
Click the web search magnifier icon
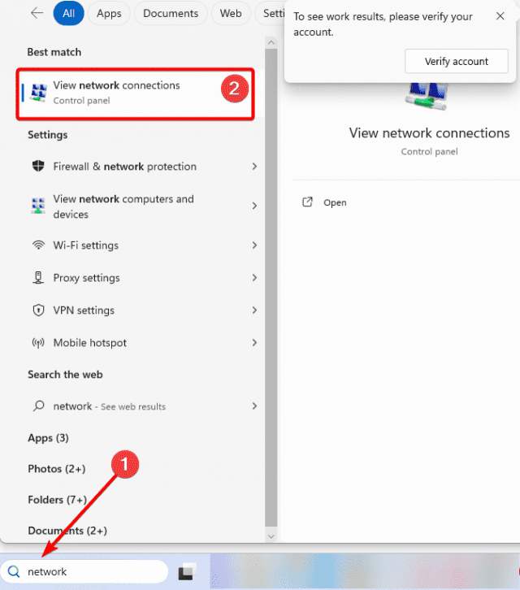38,406
